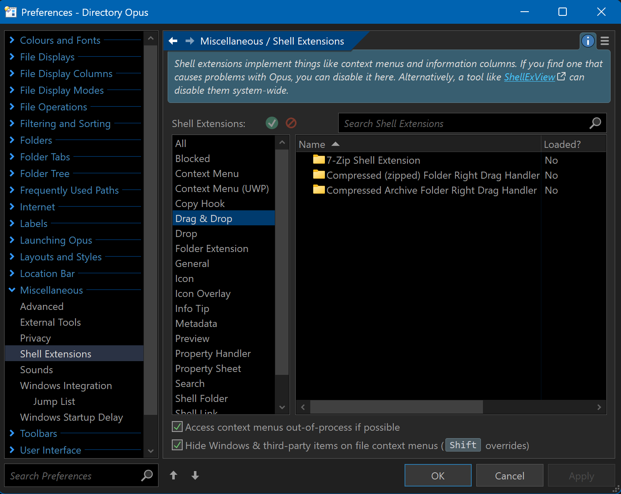
Task: Expand the File Displays category
Action: tap(12, 57)
